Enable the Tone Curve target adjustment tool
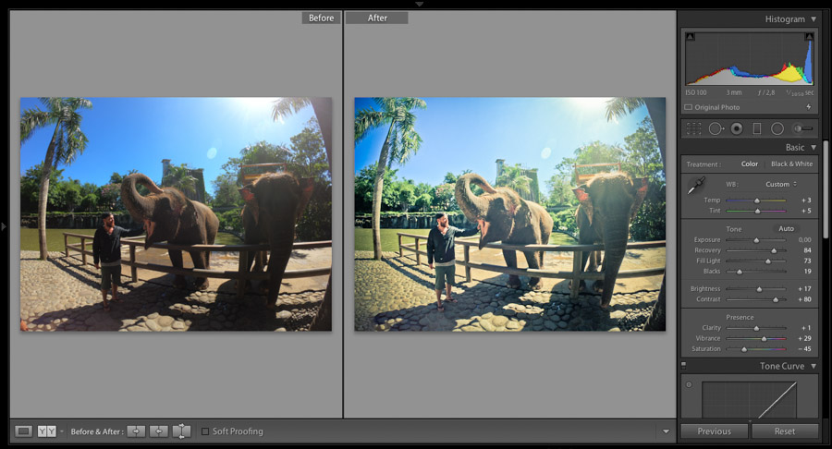 689,384
